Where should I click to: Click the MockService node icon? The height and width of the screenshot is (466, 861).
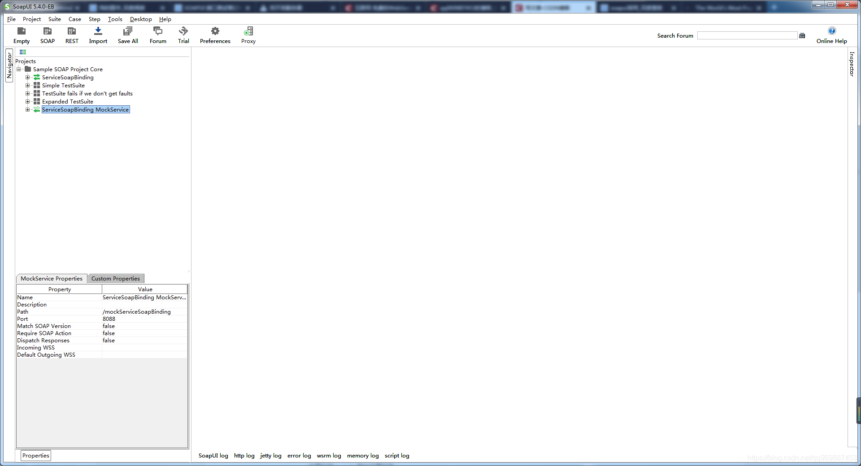pyautogui.click(x=37, y=109)
